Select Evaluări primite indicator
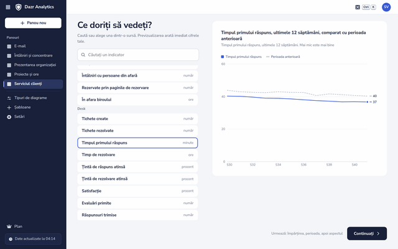This screenshot has width=398, height=249. click(137, 203)
